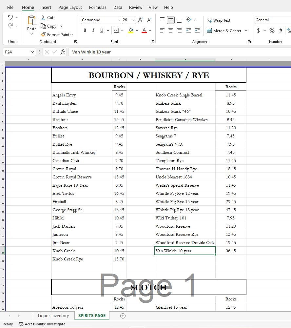The height and width of the screenshot is (328, 291).
Task: Click the Format Painter tool
Action: [x=57, y=34]
